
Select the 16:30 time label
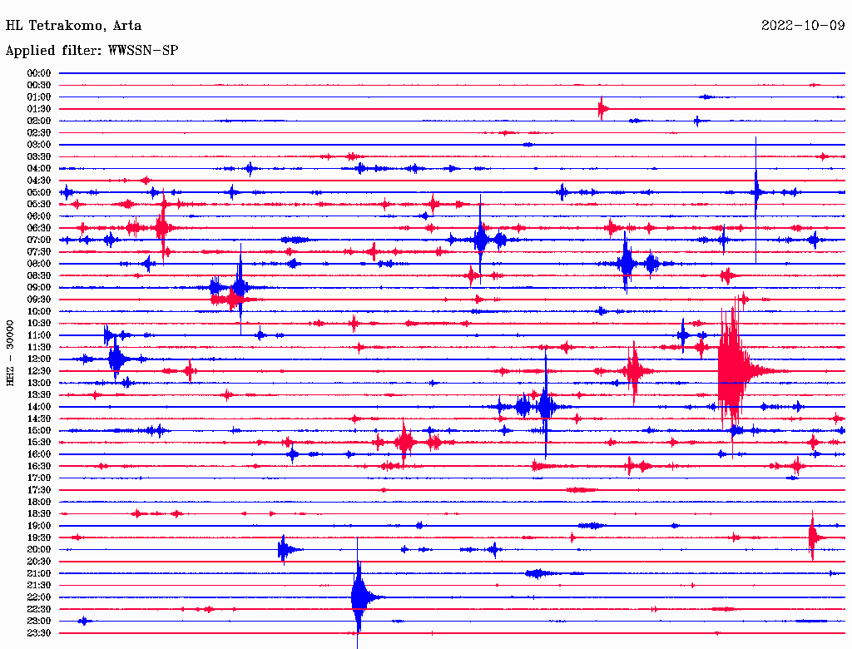pos(39,467)
